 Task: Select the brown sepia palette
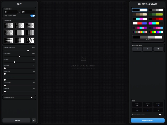click(x=139, y=15)
